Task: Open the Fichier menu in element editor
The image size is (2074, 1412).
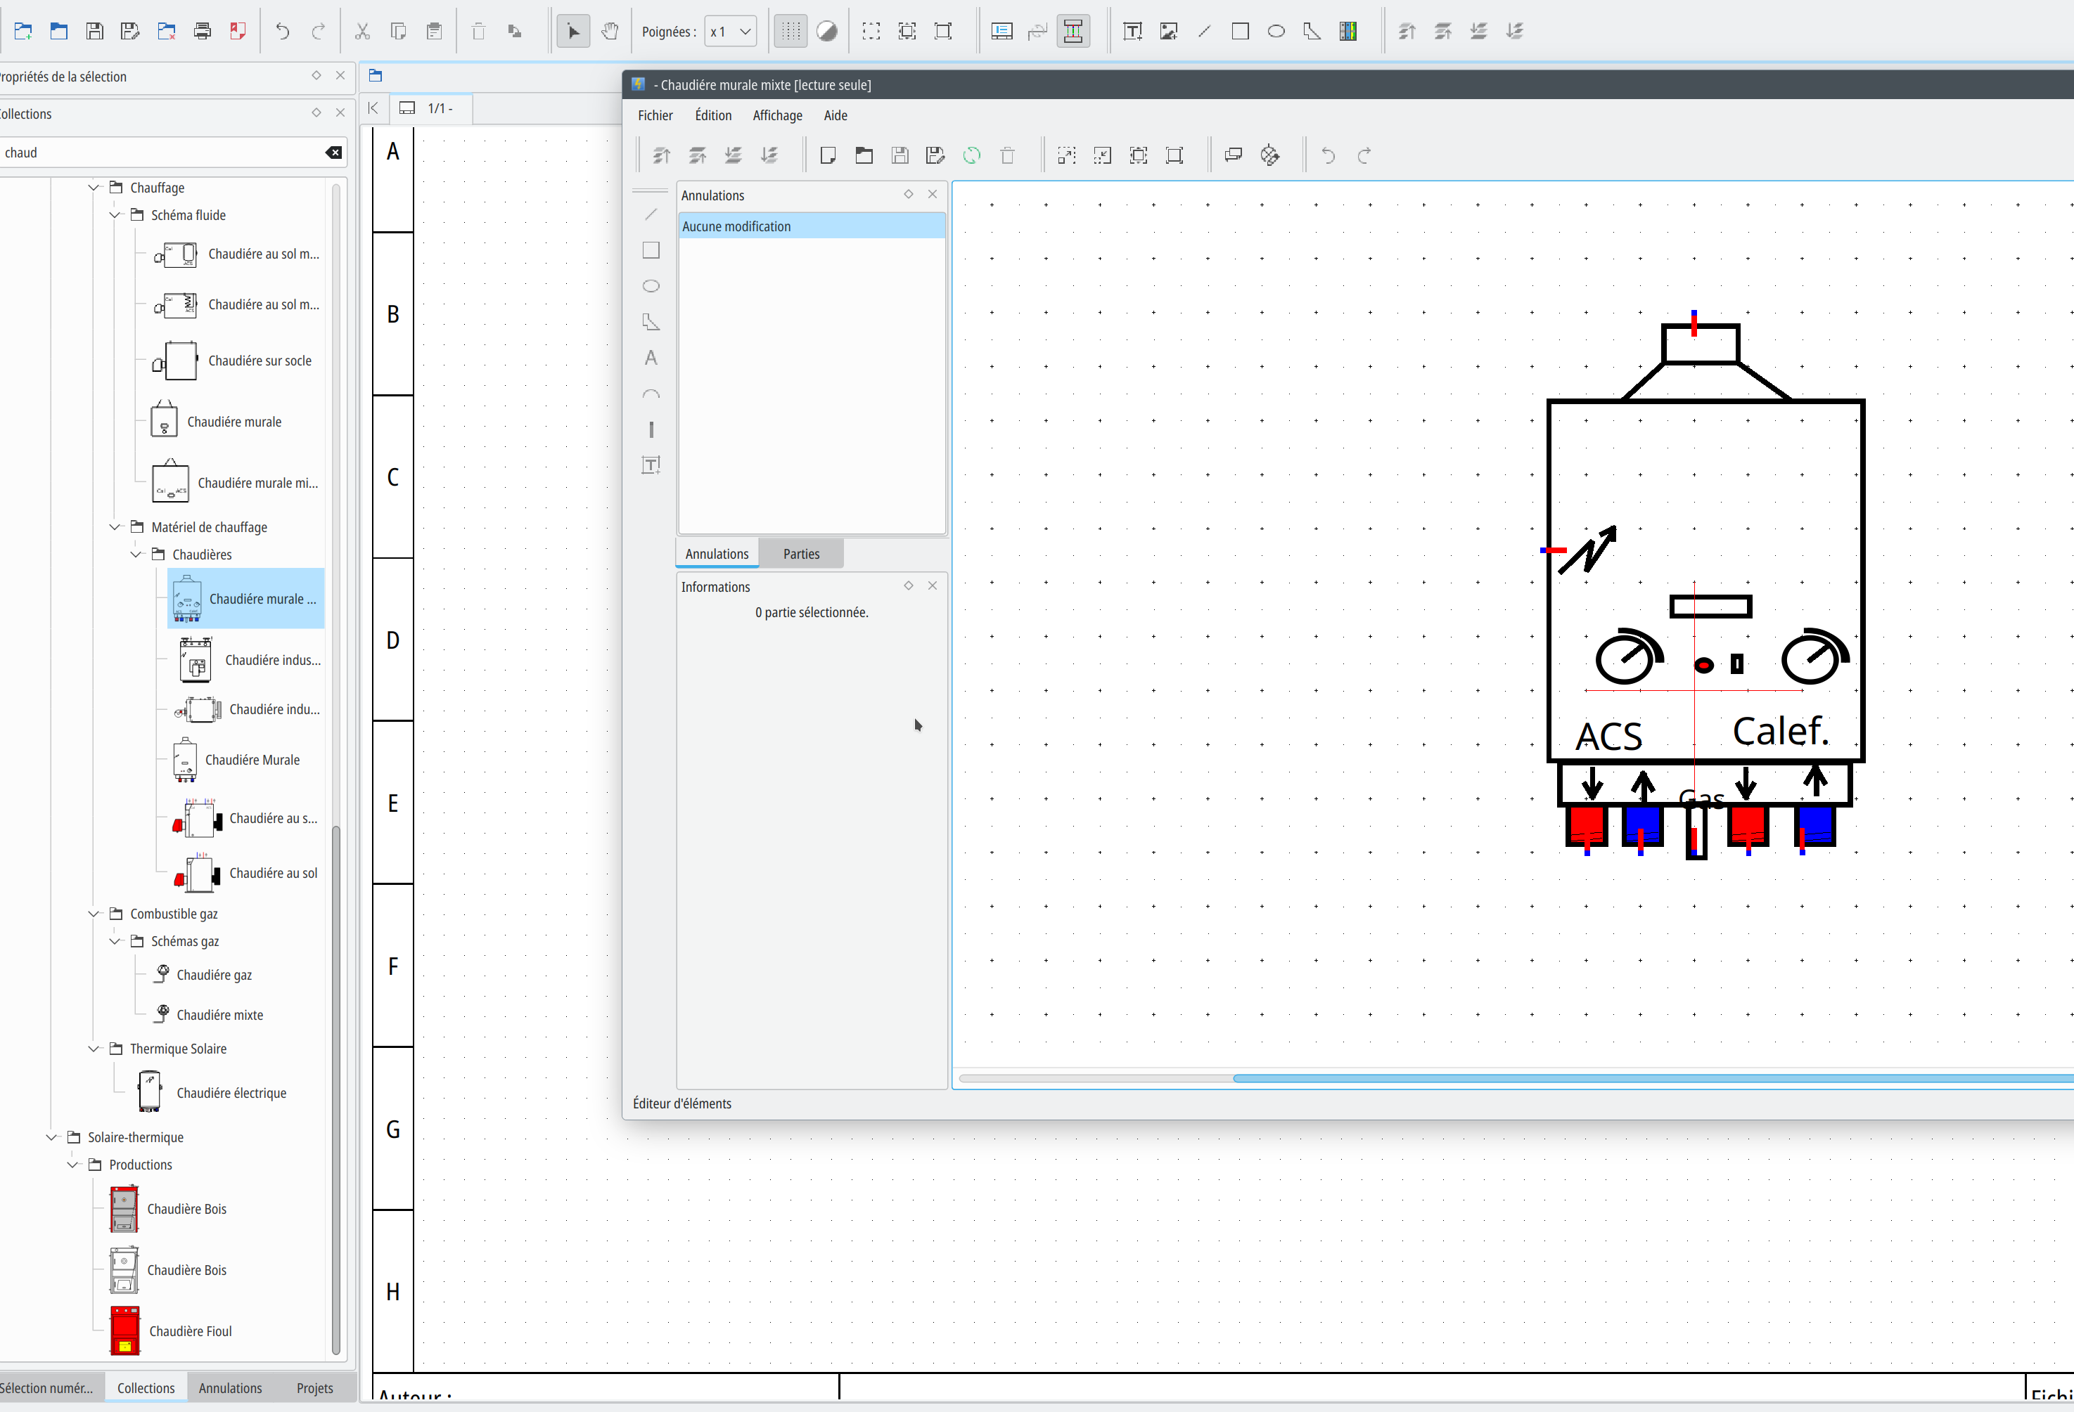Action: pyautogui.click(x=655, y=115)
